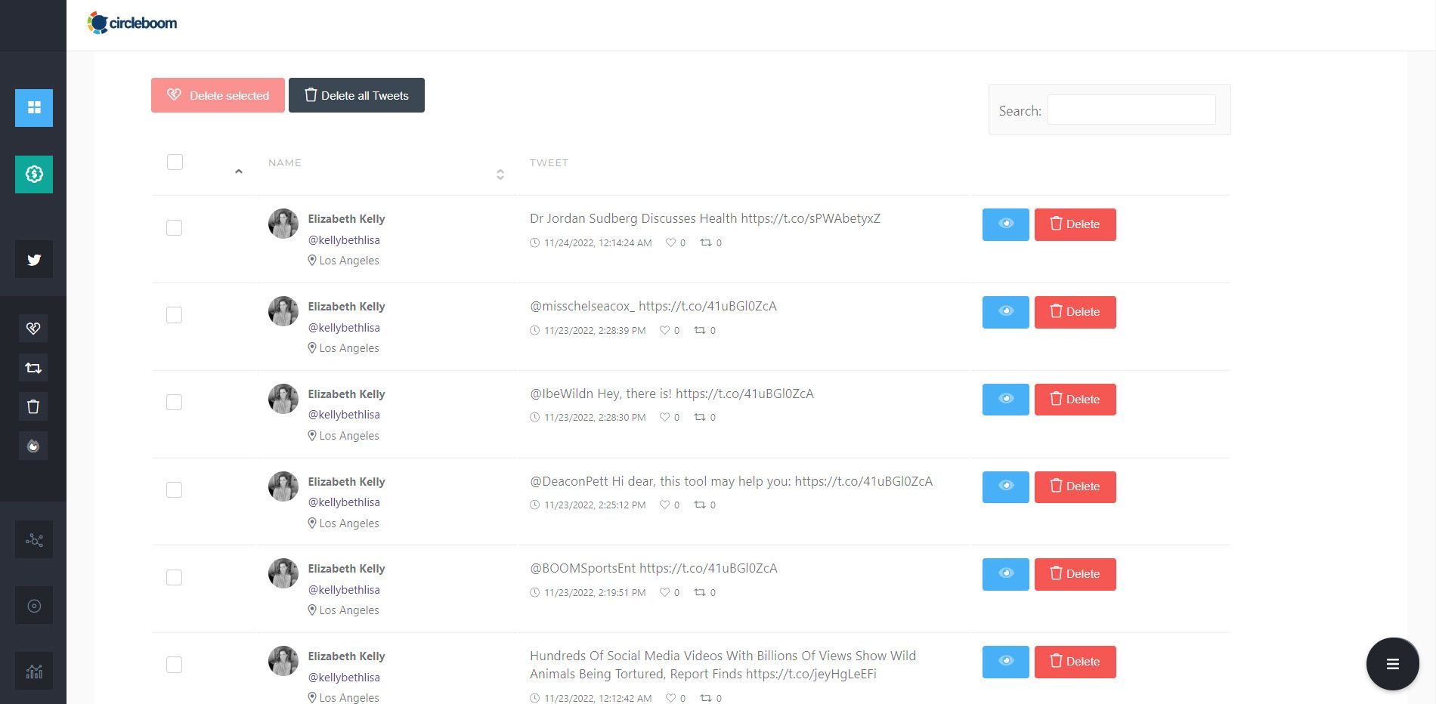This screenshot has height=704, width=1436.
Task: Open the dashboard grid icon in sidebar
Action: [x=34, y=108]
